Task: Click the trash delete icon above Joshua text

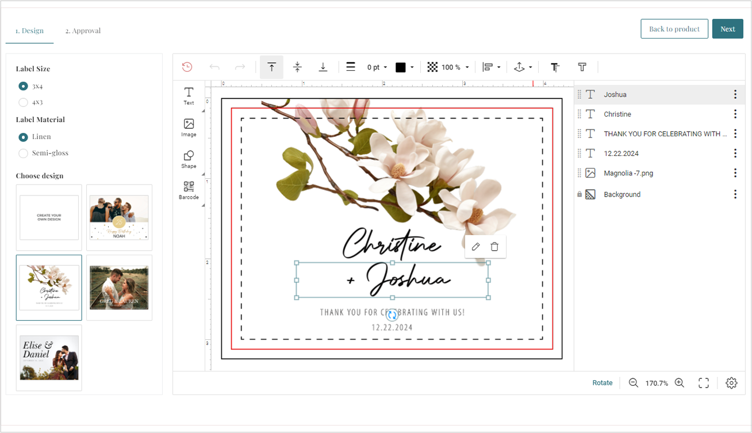Action: 494,247
